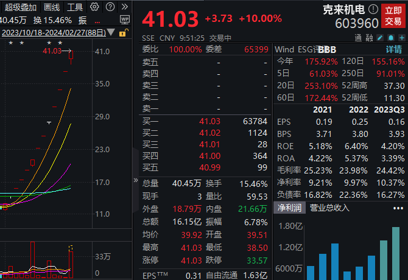The height and width of the screenshot is (280, 408).
Task: Click the 卖五 row label
Action: [x=150, y=62]
